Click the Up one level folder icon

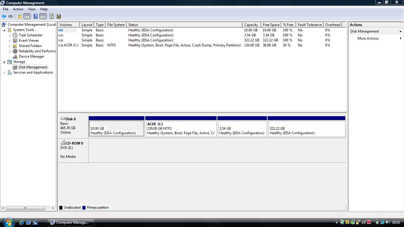point(20,17)
